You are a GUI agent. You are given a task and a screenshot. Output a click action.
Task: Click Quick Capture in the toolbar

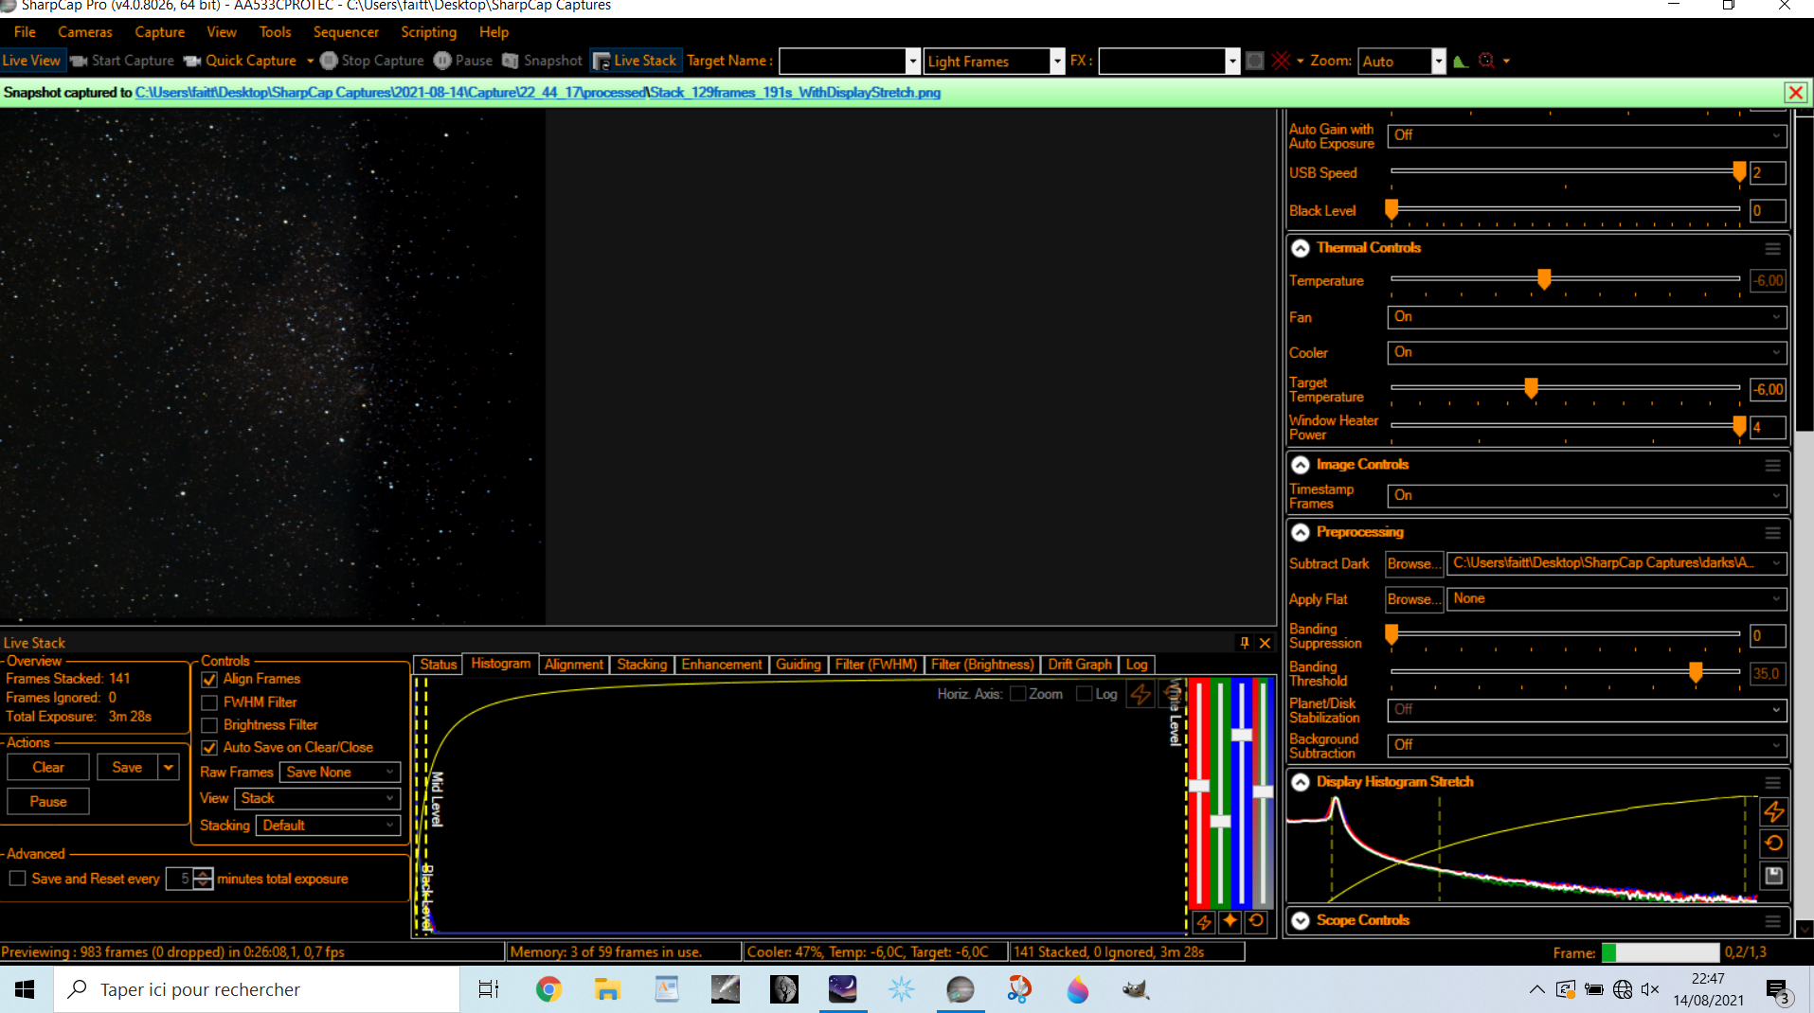pyautogui.click(x=241, y=61)
